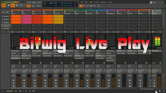Toggle the automation write icon in transport
The width and height of the screenshot is (166, 93).
click(21, 5)
